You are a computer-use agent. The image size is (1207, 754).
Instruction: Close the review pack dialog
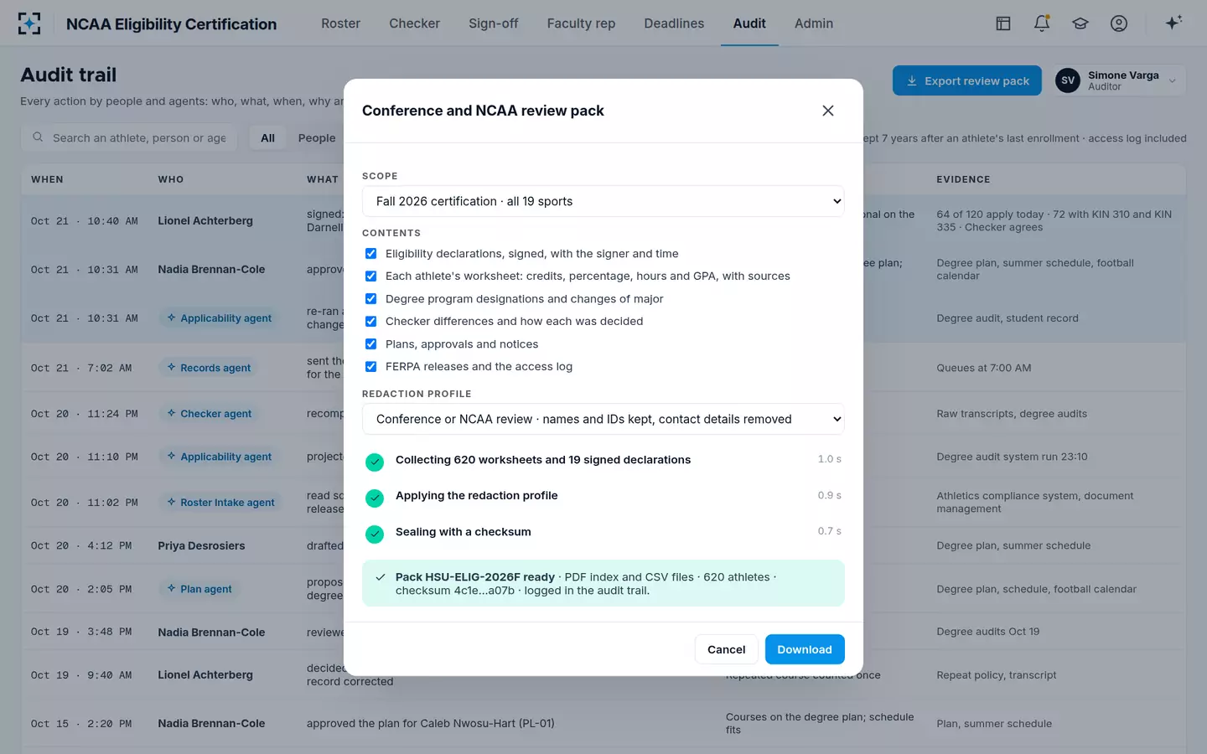coord(828,111)
